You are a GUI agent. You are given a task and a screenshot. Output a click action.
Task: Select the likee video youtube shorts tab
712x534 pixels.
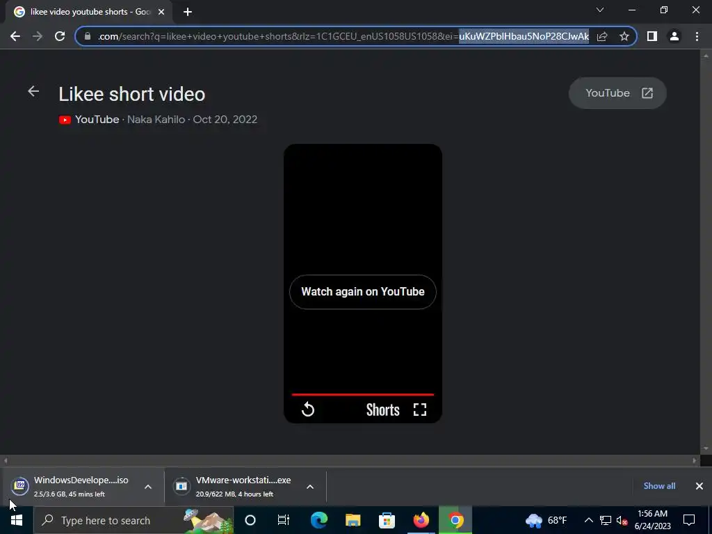pyautogui.click(x=90, y=12)
